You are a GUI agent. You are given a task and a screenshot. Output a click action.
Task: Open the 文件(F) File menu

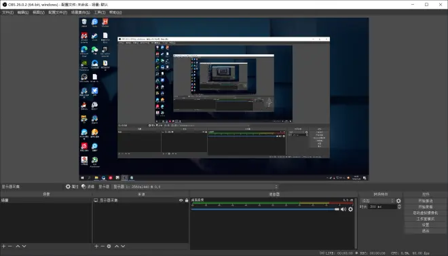[x=7, y=12]
